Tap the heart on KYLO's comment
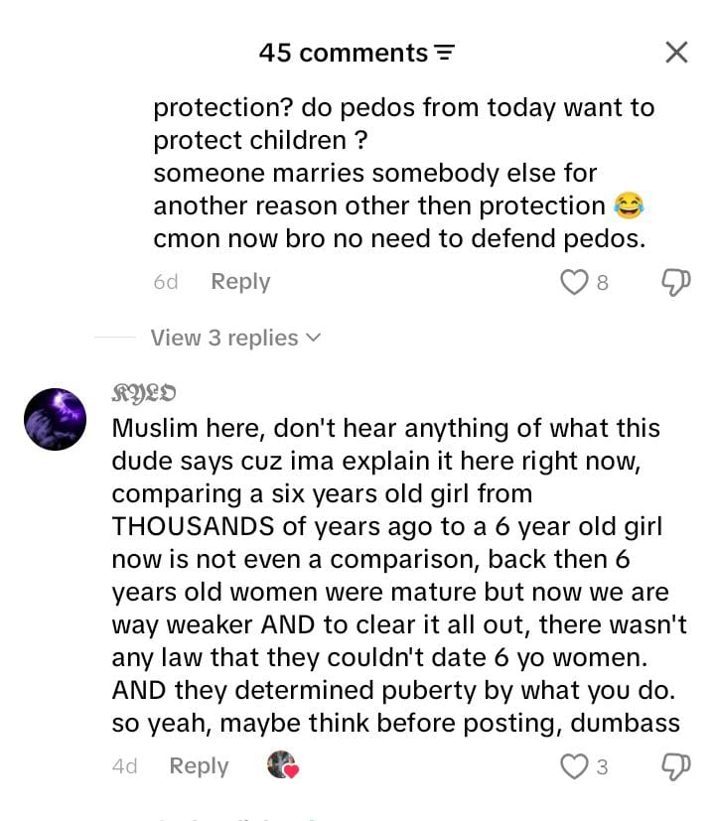Viewport: 714px width, 821px height. point(574,767)
